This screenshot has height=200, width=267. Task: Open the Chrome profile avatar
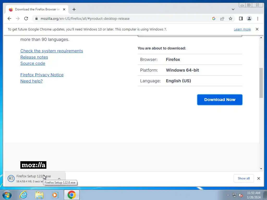[249, 18]
